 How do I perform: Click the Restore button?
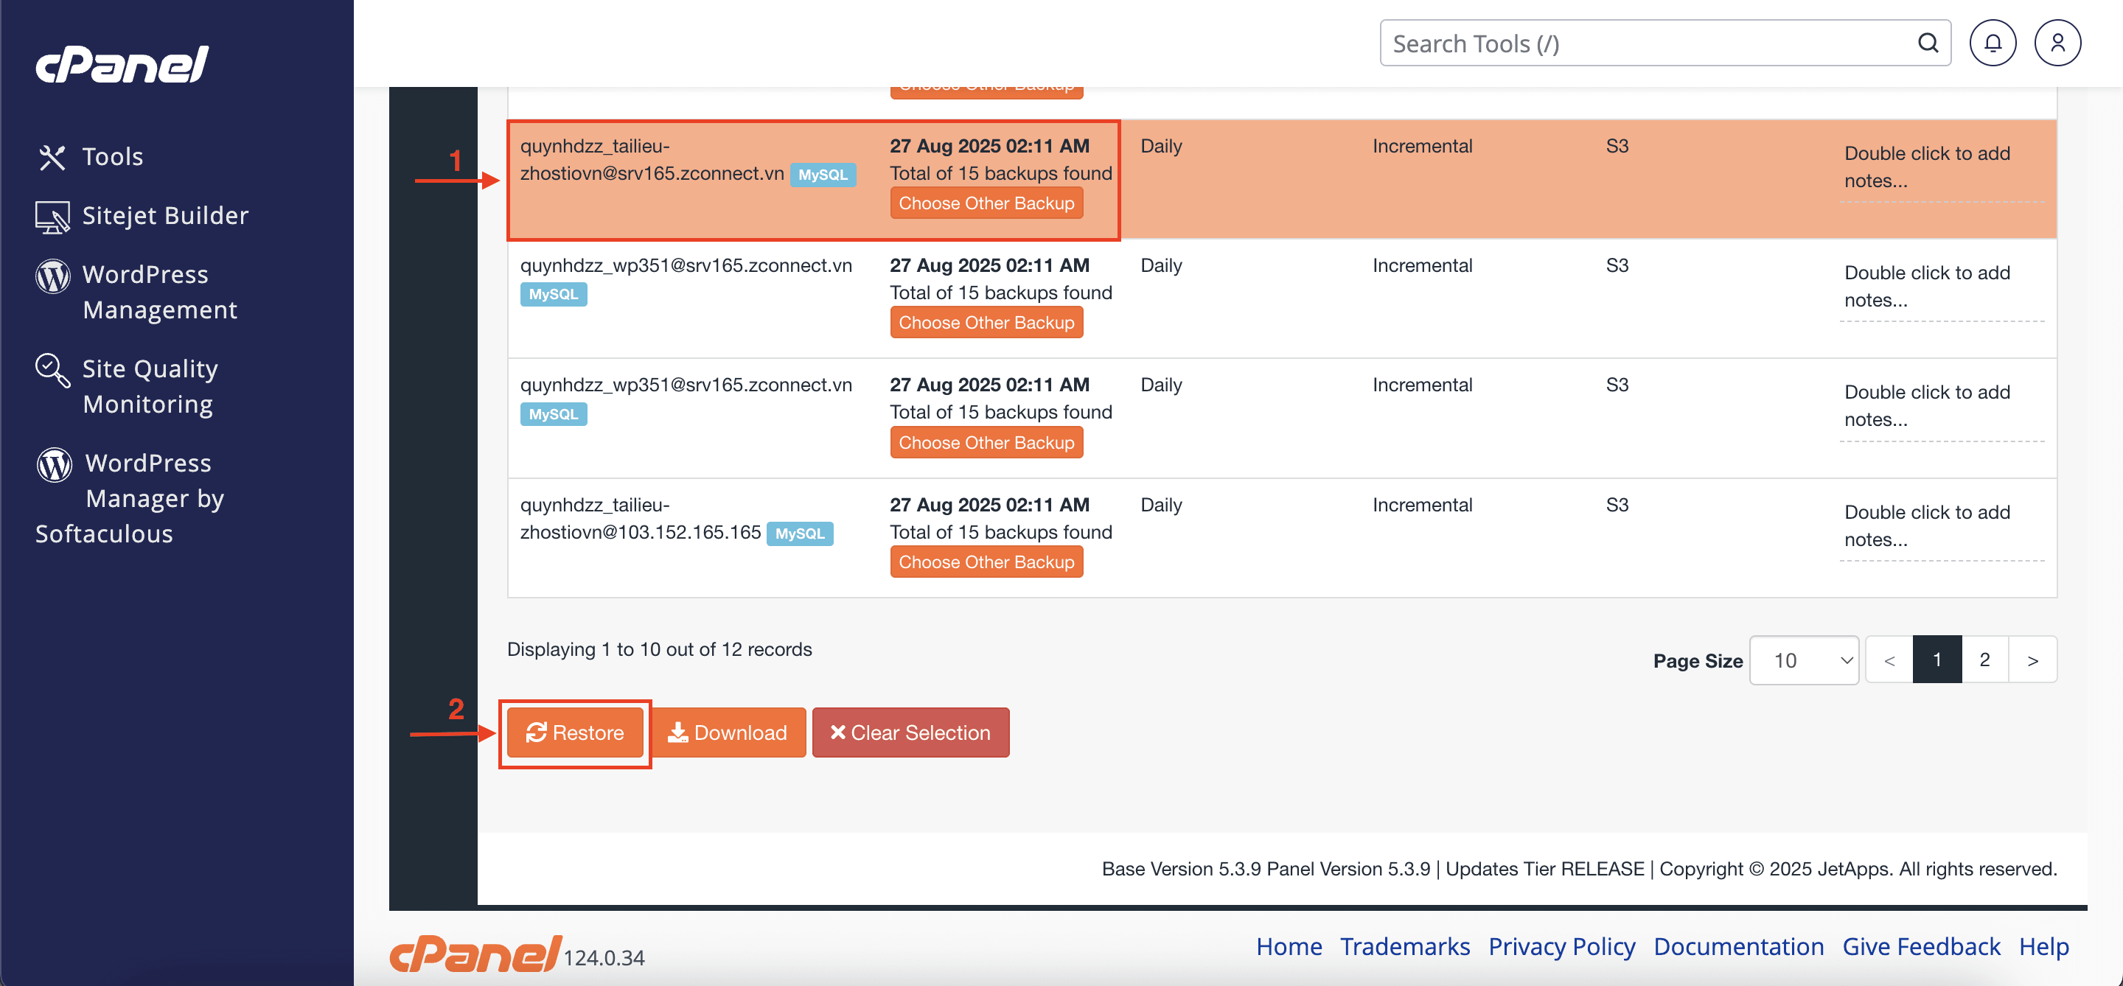pyautogui.click(x=574, y=732)
